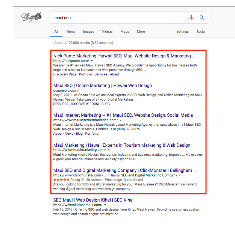The width and height of the screenshot is (235, 235).
Task: Open the DISCOVERY FORM sitelink
Action: tap(85, 104)
